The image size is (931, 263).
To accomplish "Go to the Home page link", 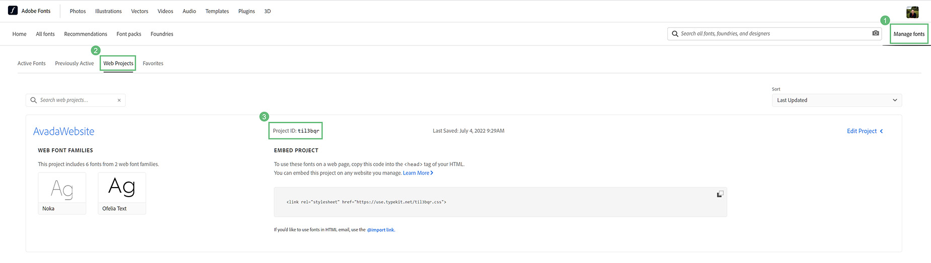I will tap(19, 34).
